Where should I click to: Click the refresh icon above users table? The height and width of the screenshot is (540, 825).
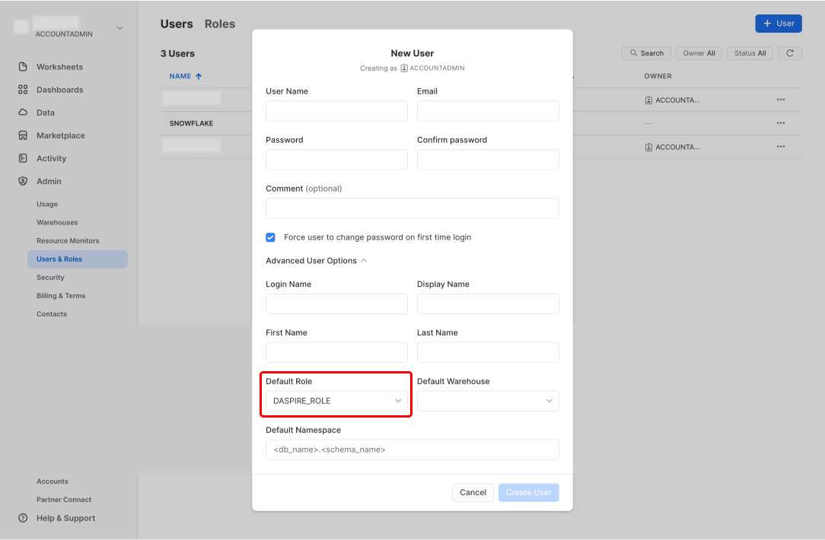click(790, 53)
